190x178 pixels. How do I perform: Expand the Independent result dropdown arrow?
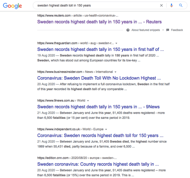point(106,129)
